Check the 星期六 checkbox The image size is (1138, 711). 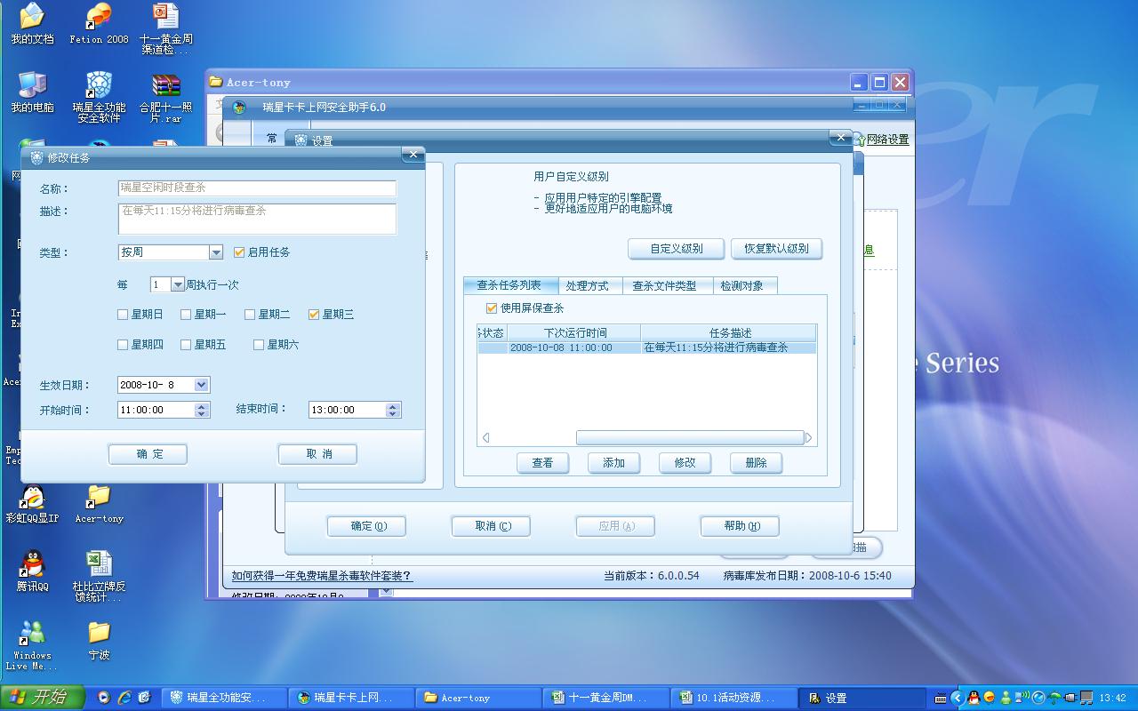[259, 345]
